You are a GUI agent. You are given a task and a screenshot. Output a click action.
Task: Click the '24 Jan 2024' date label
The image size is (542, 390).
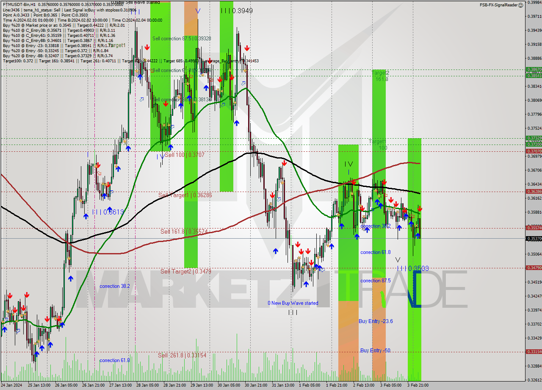click(x=11, y=385)
